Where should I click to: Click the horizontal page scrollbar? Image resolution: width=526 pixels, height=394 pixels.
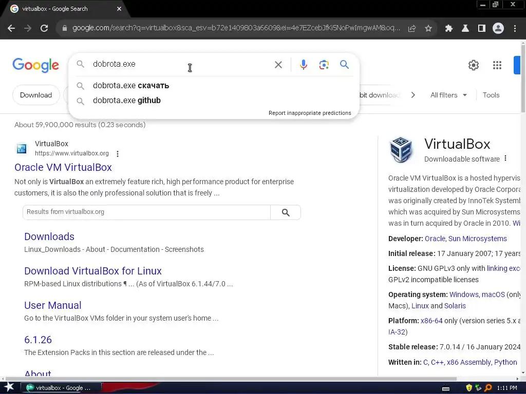coord(232,379)
